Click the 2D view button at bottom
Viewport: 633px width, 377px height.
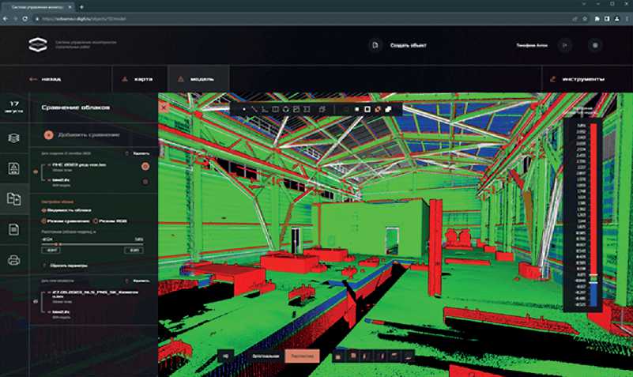tap(226, 356)
